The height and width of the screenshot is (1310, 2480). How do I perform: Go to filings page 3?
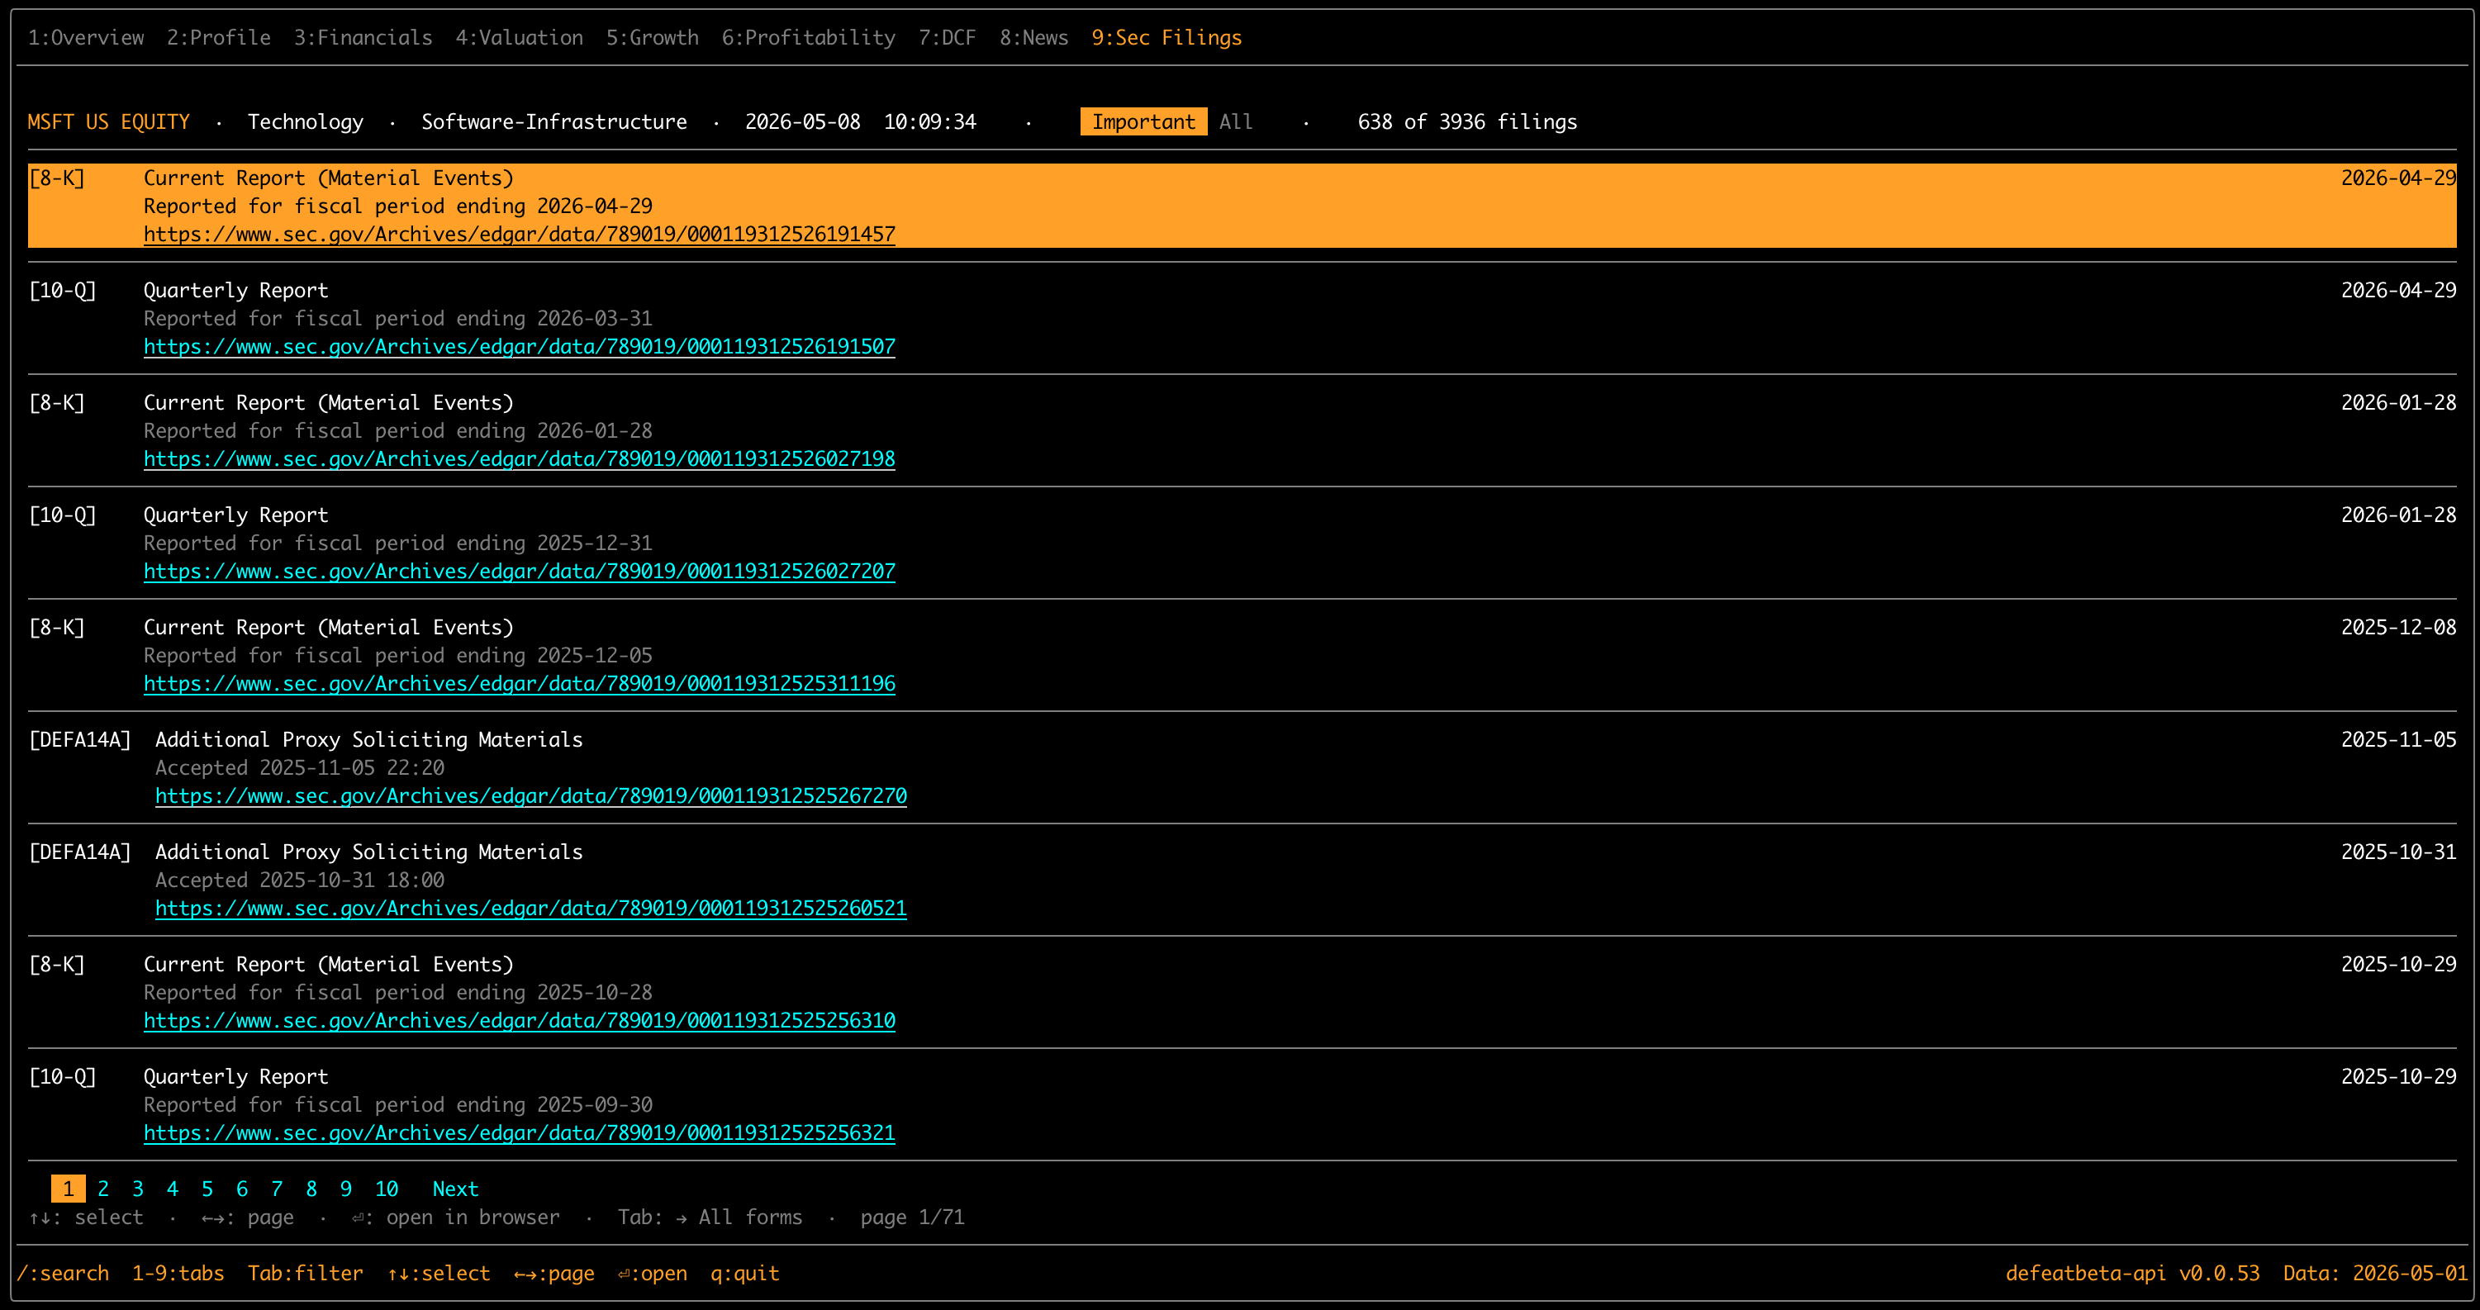(138, 1189)
